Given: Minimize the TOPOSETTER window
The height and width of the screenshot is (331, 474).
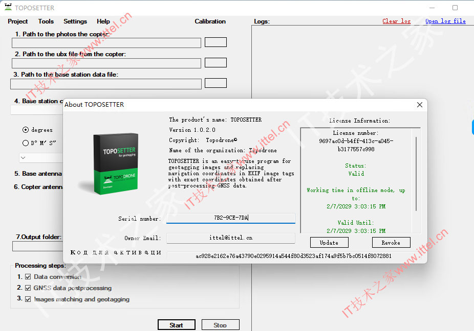Looking at the screenshot, I should (432, 8).
